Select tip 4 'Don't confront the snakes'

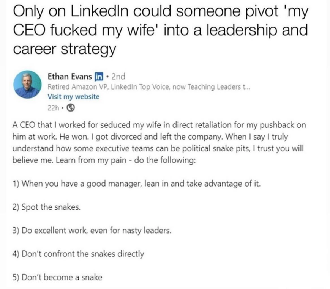pyautogui.click(x=78, y=254)
